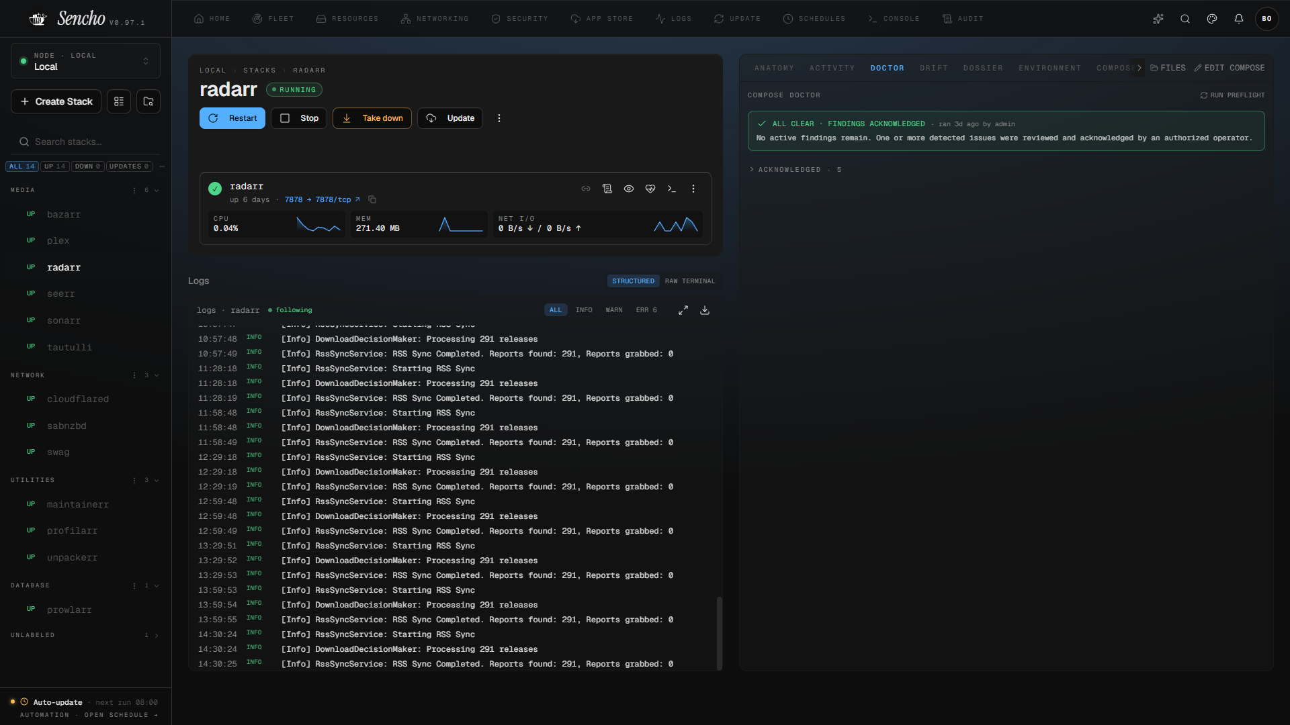Click the logs panel scrollbar
Image resolution: width=1290 pixels, height=725 pixels.
(720, 632)
